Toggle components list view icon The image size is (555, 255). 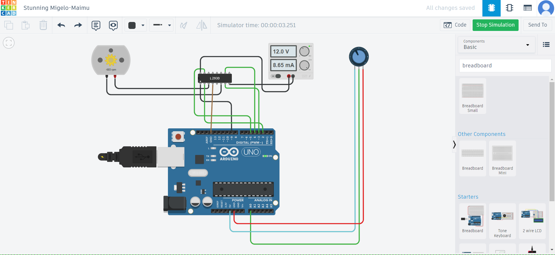click(x=546, y=45)
